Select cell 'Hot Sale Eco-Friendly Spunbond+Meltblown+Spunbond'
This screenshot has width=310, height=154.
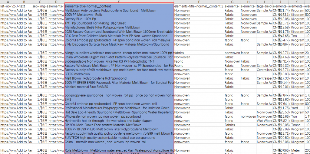(x=119, y=112)
